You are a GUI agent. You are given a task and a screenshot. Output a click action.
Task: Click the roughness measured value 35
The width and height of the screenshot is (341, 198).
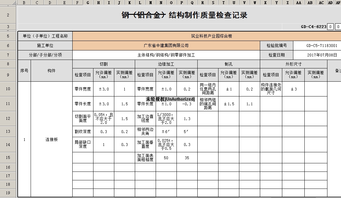(187, 158)
